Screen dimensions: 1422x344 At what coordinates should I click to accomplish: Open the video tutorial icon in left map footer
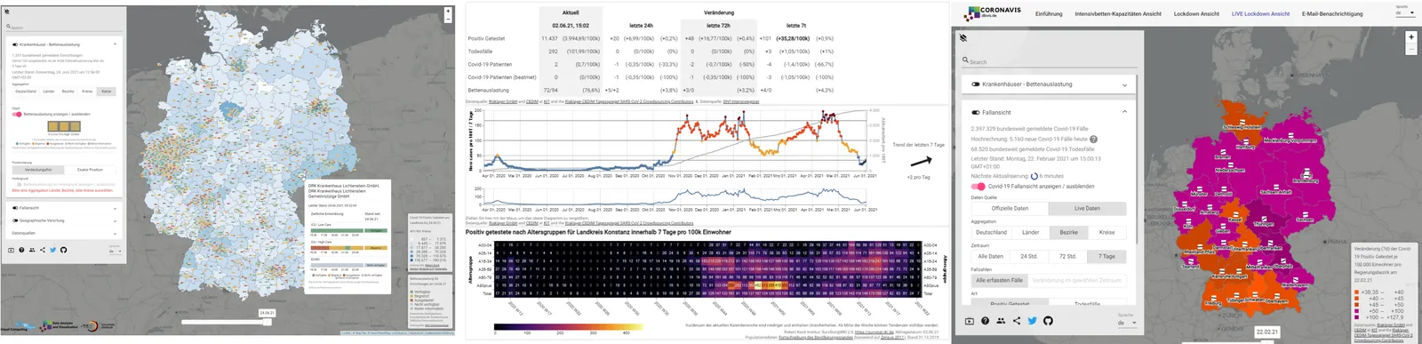point(11,250)
